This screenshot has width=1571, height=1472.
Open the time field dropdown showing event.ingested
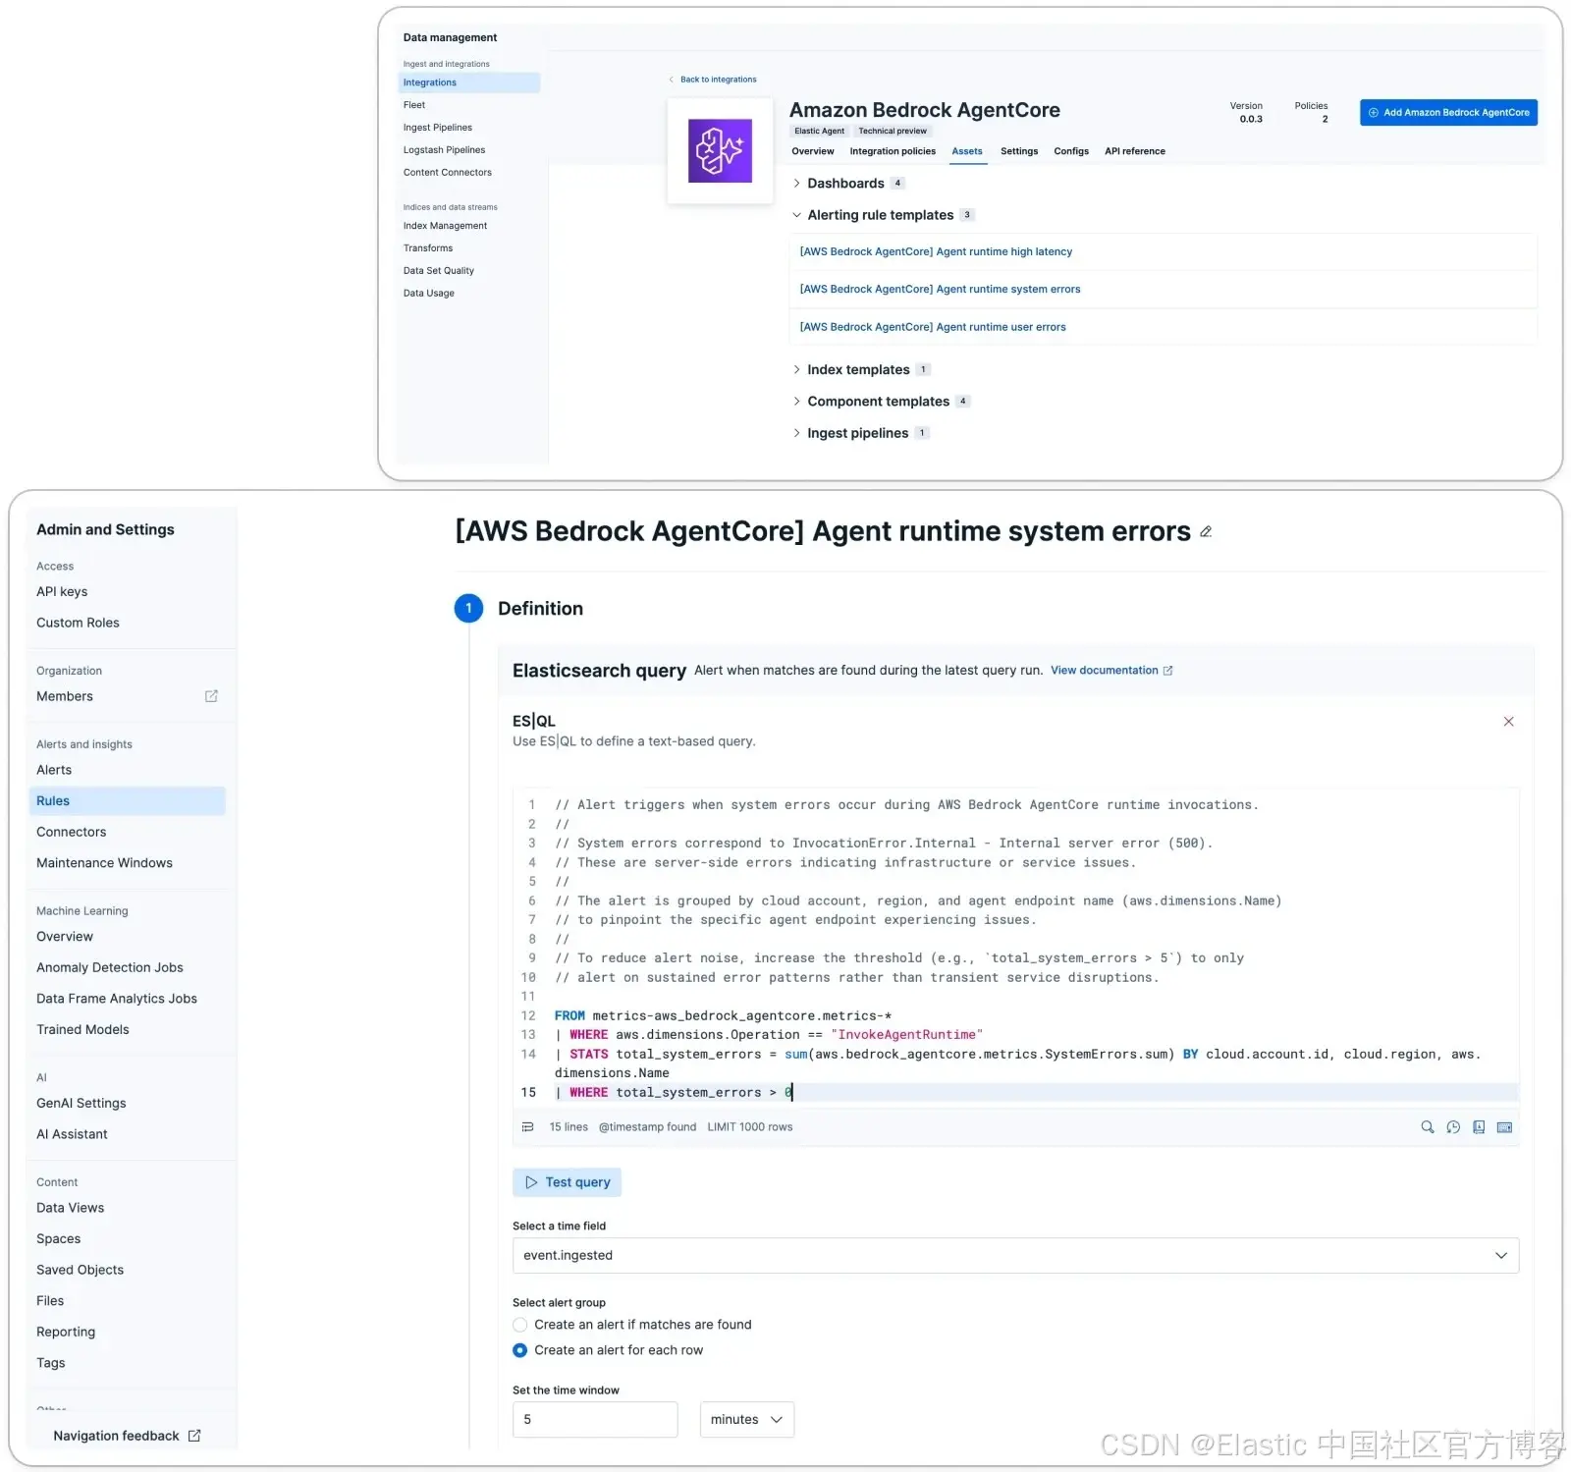1015,1256
